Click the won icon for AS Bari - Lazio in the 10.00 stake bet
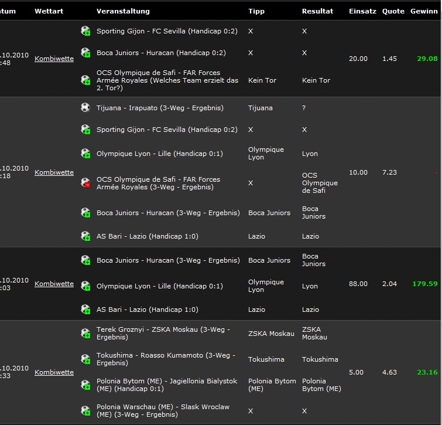442x425 pixels. [85, 236]
